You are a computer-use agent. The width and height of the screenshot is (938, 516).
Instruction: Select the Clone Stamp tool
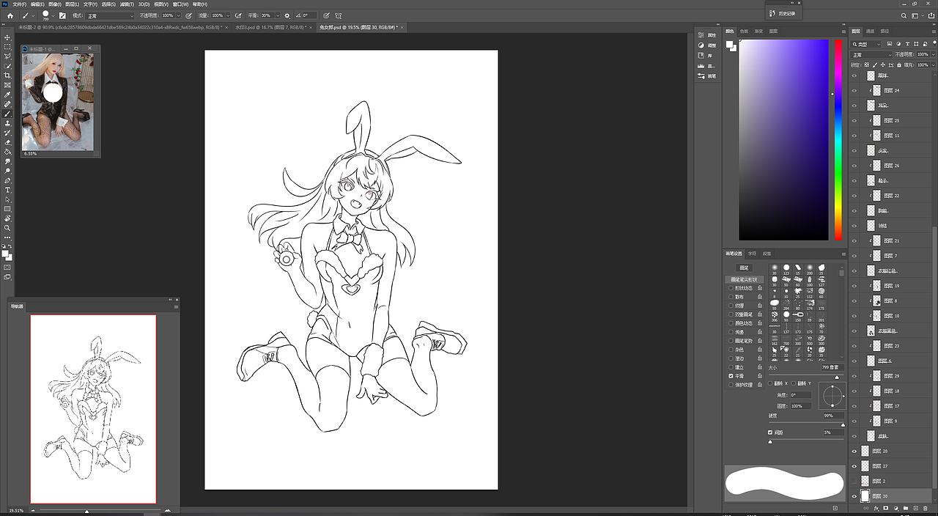(x=7, y=123)
